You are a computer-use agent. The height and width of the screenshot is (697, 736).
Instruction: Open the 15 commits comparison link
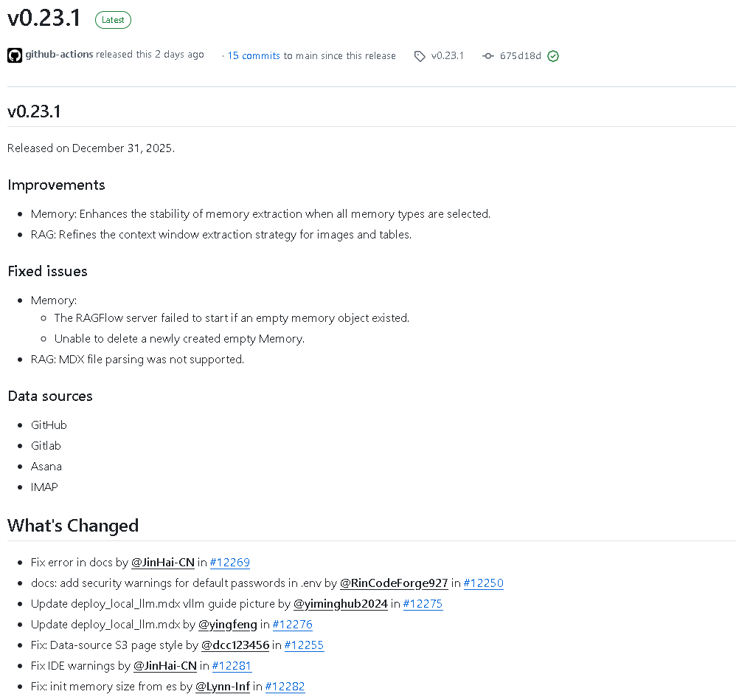tap(254, 56)
